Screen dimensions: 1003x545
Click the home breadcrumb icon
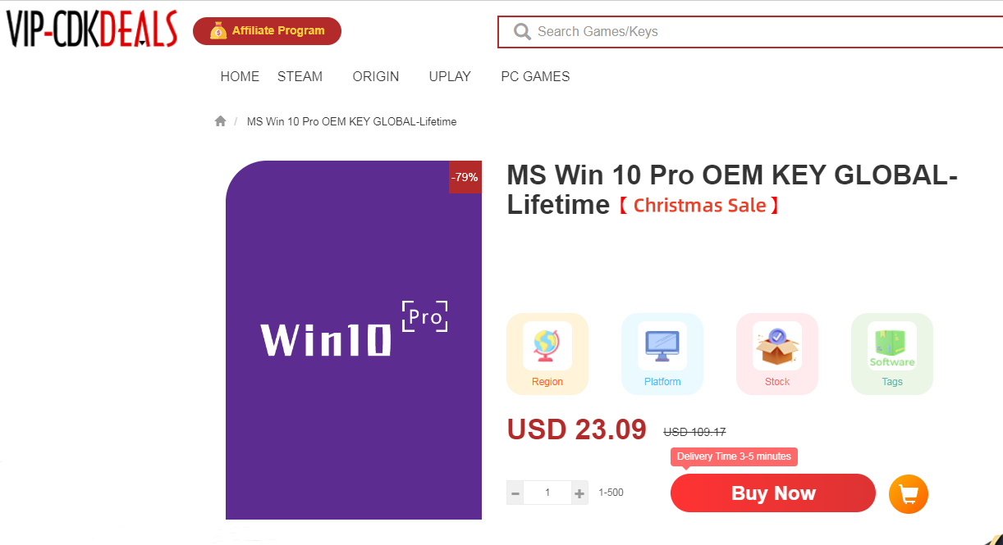click(220, 121)
